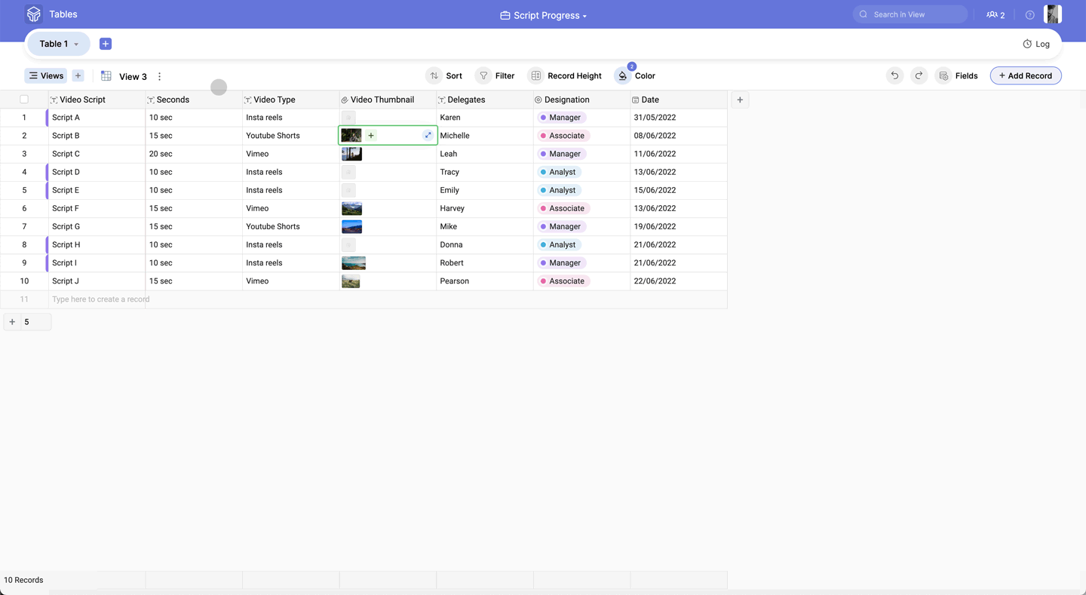Select Manager designation tag for Karen

[562, 118]
